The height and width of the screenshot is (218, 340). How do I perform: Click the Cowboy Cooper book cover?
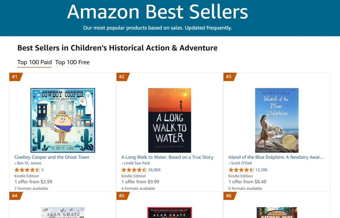(63, 120)
